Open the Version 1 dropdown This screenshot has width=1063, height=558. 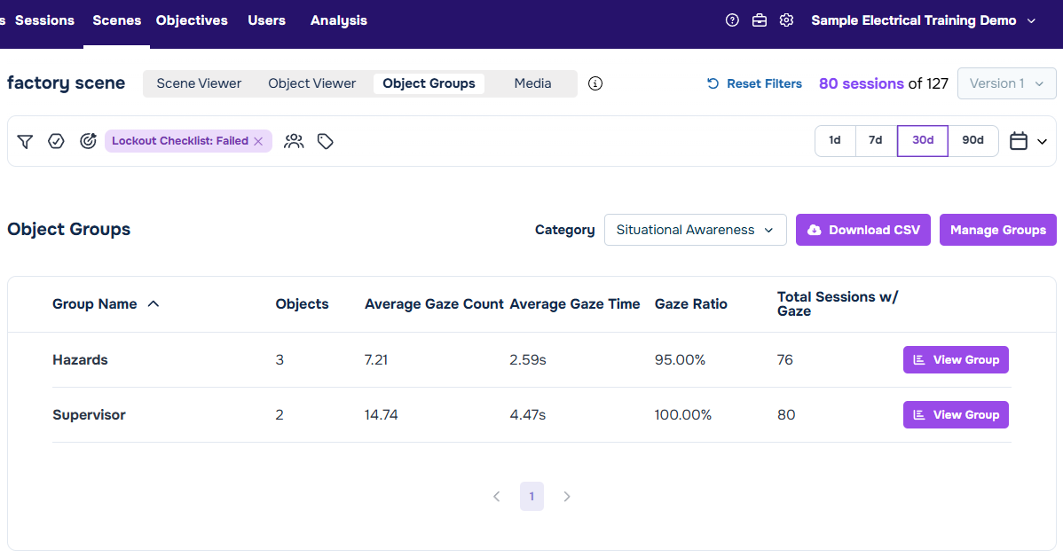1007,83
